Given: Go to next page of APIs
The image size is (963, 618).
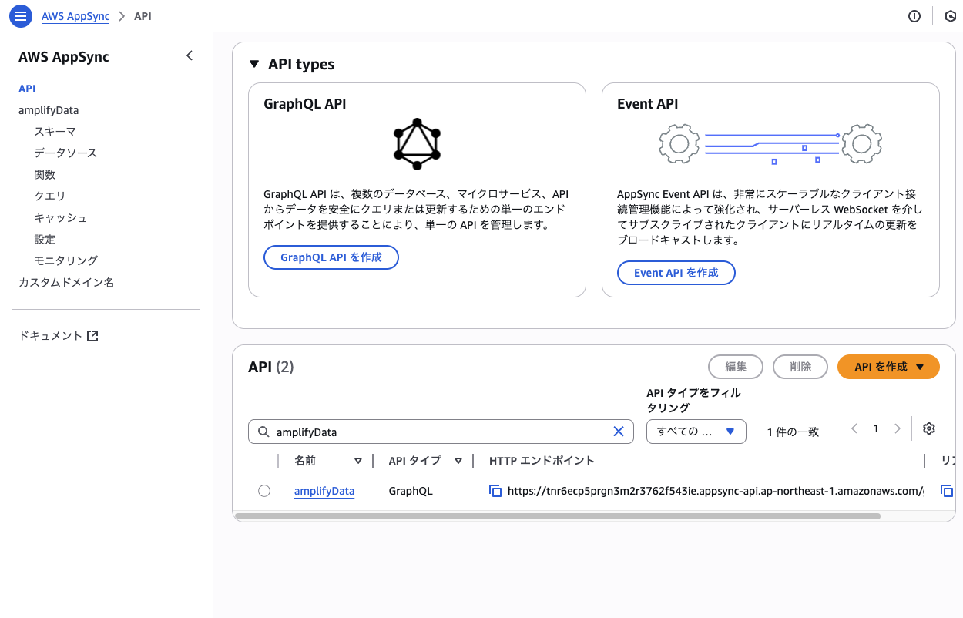Looking at the screenshot, I should pyautogui.click(x=898, y=429).
